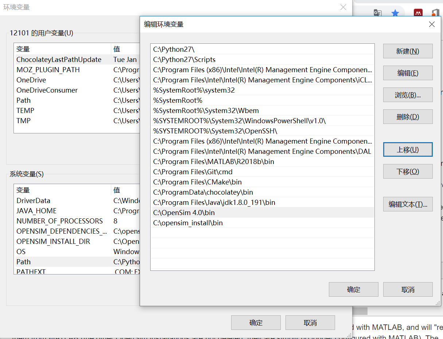Open the Google Translate extension icon

(378, 13)
